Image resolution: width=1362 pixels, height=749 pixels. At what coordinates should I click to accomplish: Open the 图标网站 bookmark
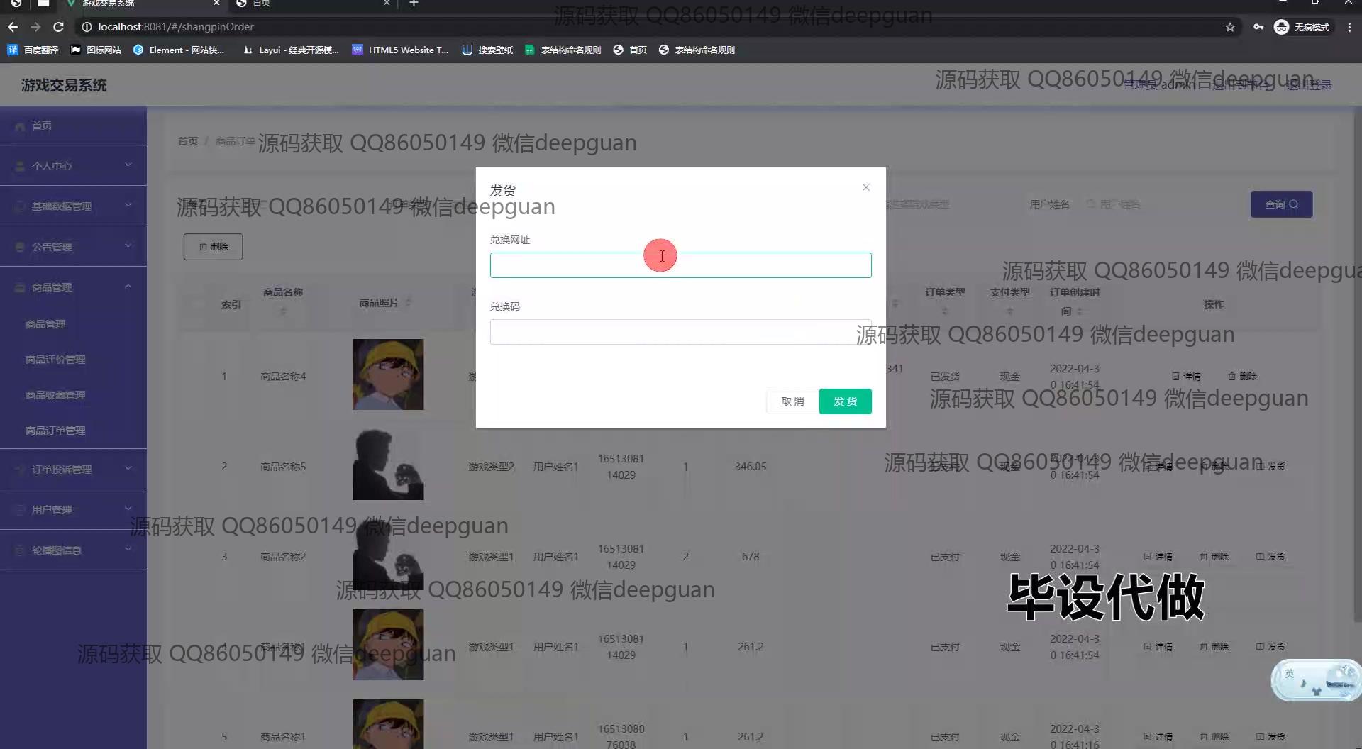pos(96,50)
